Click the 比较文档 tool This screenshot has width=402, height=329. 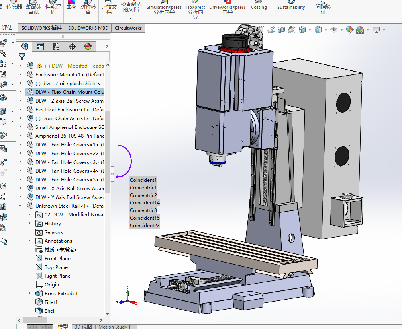[x=109, y=7]
